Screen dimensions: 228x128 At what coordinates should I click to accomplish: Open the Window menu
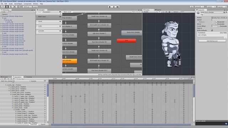point(36,4)
